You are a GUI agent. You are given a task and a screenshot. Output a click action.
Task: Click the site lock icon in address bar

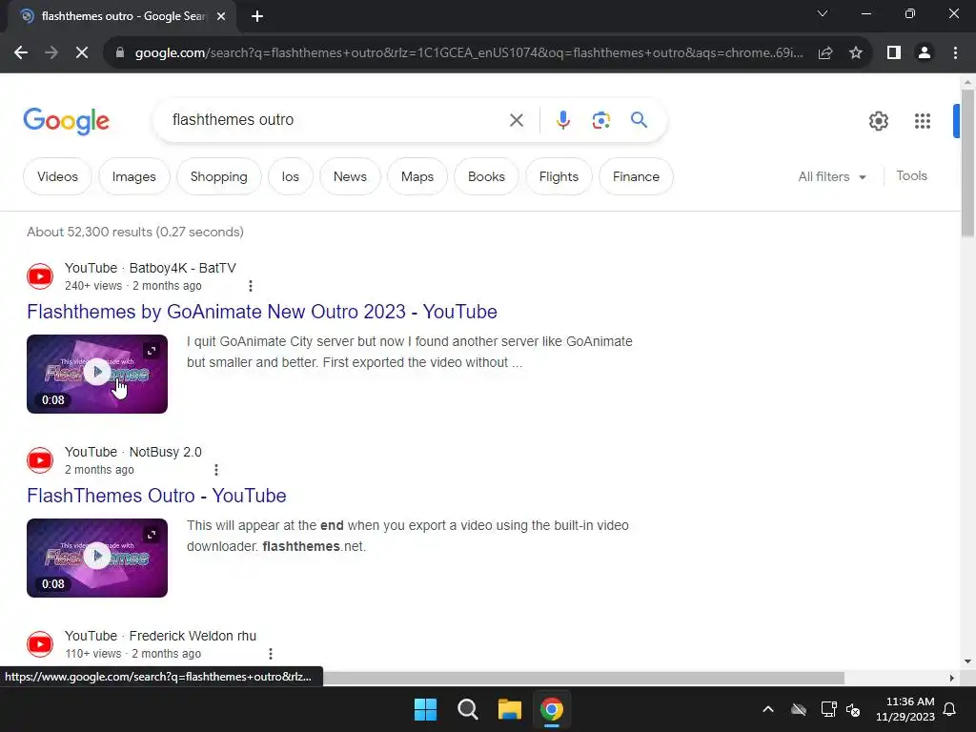(120, 53)
